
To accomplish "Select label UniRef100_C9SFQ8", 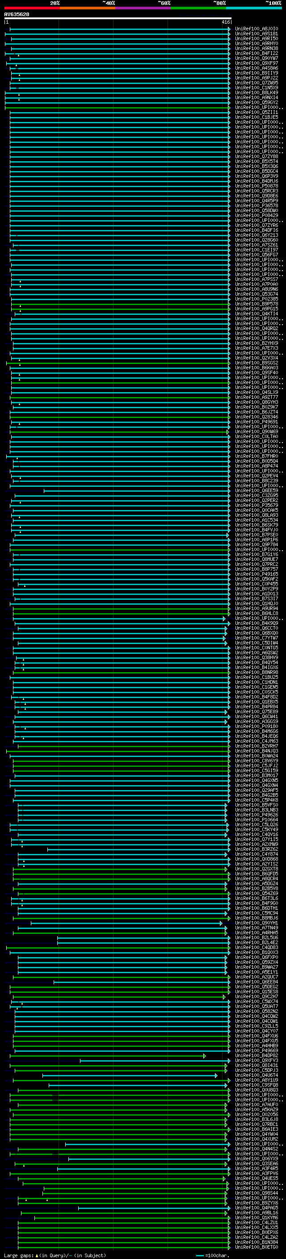I will coord(256,1085).
